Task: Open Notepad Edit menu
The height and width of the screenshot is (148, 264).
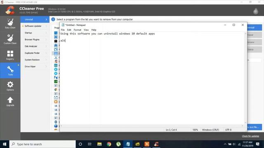Action: coord(69,30)
